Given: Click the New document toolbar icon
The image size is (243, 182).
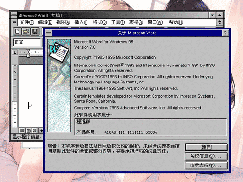Looking at the screenshot, I should (17, 32).
